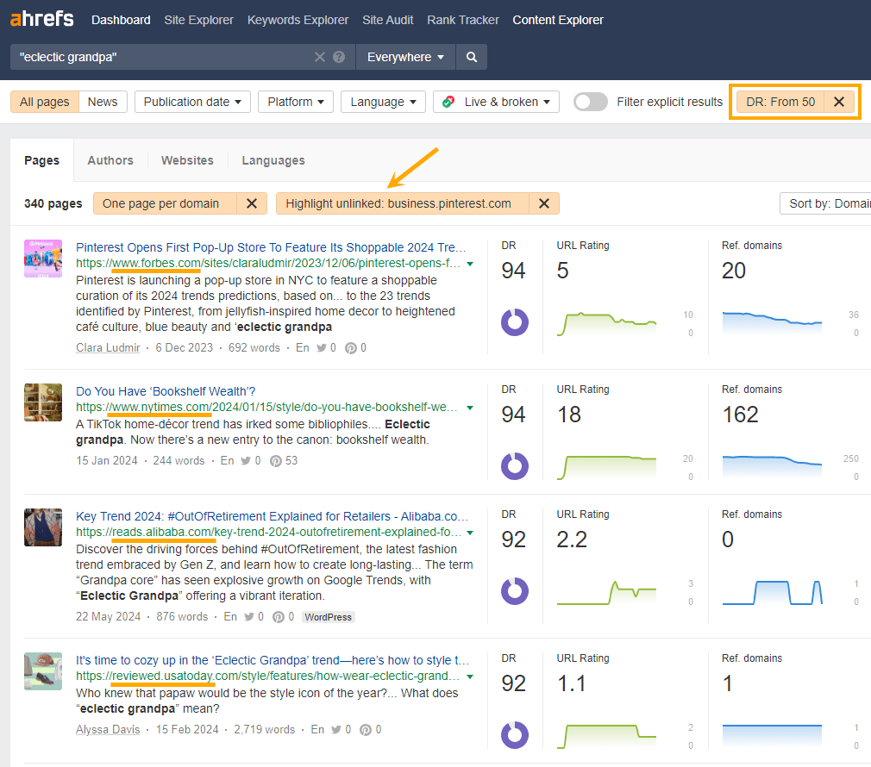Enable the Filter explicit results toggle
The height and width of the screenshot is (767, 871).
[591, 101]
